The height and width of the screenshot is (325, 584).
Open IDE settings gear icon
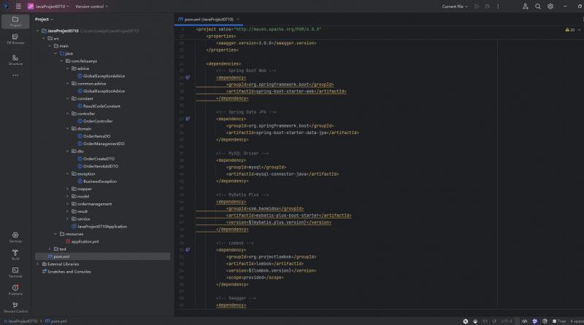click(x=550, y=7)
